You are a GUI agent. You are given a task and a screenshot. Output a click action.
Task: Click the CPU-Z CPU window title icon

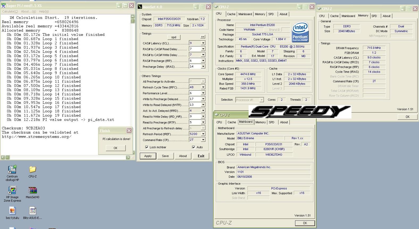pos(216,7)
